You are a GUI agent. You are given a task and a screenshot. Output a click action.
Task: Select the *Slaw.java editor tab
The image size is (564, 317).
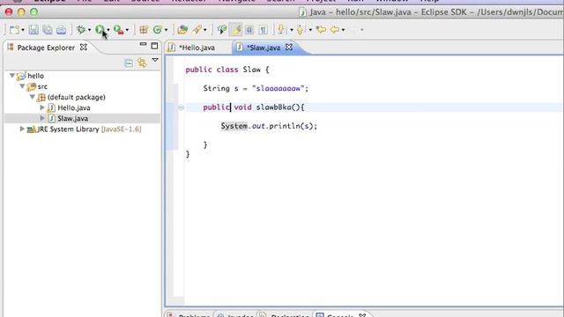[x=263, y=48]
